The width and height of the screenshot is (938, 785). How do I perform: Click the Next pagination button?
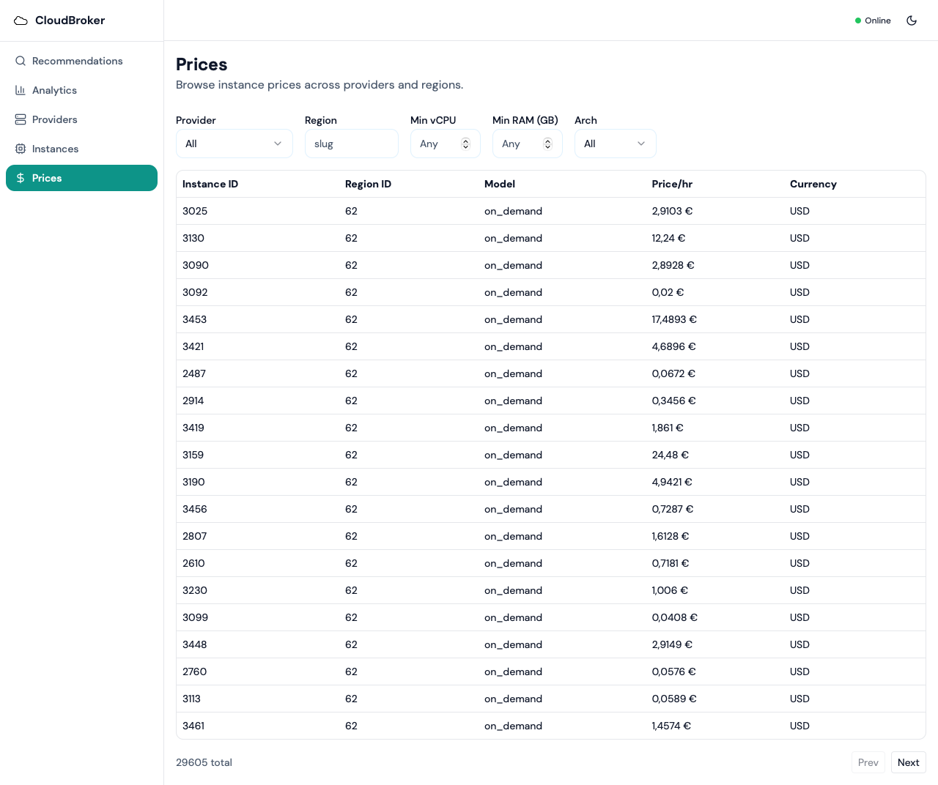pyautogui.click(x=908, y=762)
